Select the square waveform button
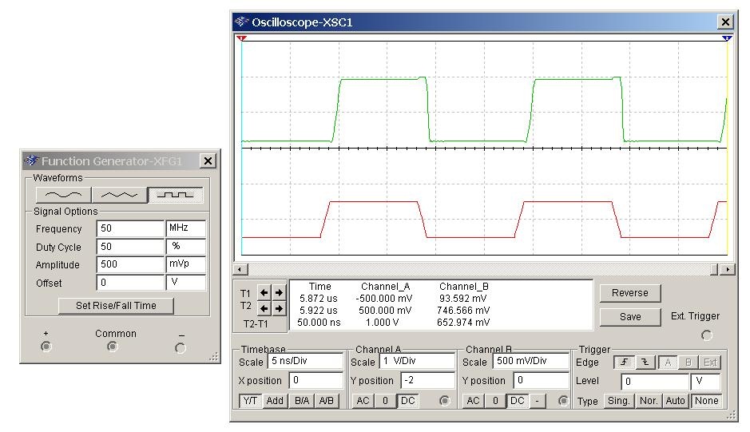 tap(180, 194)
